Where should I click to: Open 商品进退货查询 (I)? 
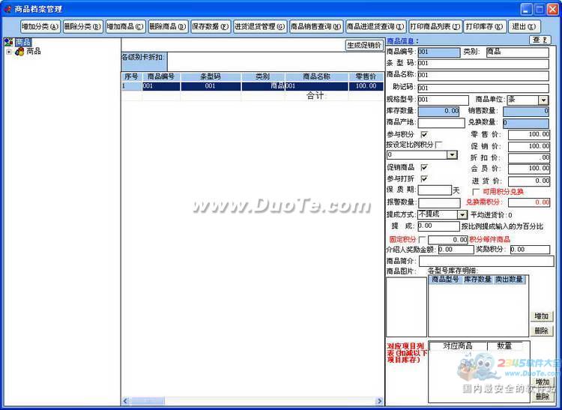pos(375,26)
